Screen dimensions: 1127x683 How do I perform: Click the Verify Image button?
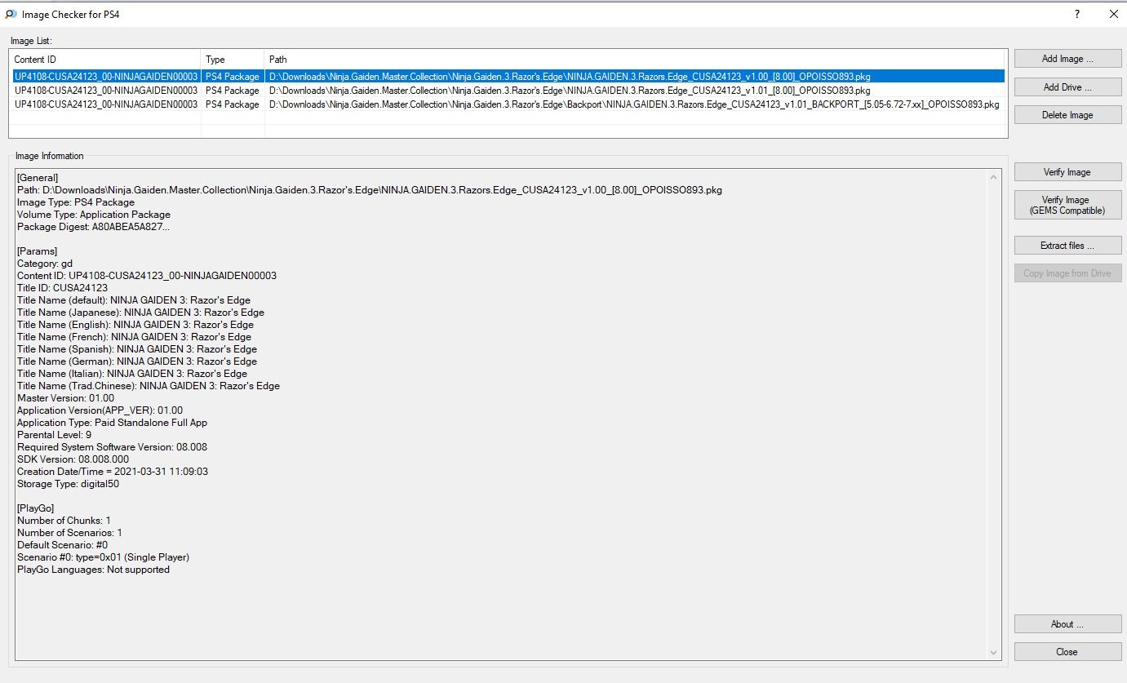pyautogui.click(x=1067, y=172)
